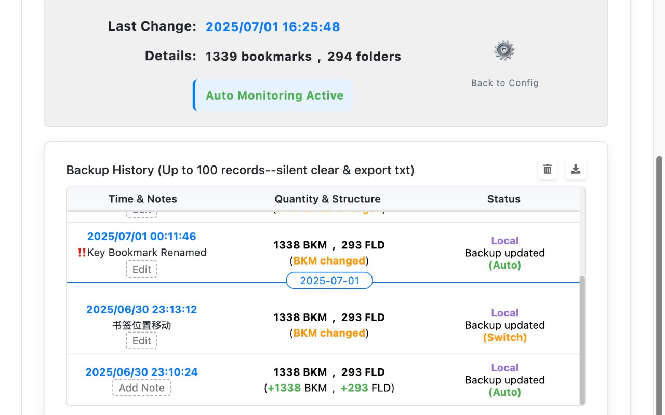665x415 pixels.
Task: Click the Auto Monitoring Active badge
Action: pos(274,95)
